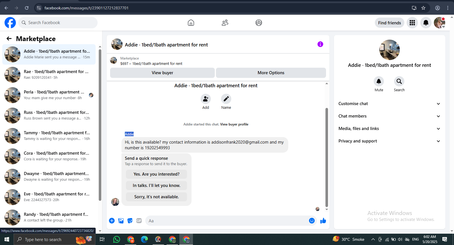Open the weather widget showing 30°C Smoke

coord(348,239)
